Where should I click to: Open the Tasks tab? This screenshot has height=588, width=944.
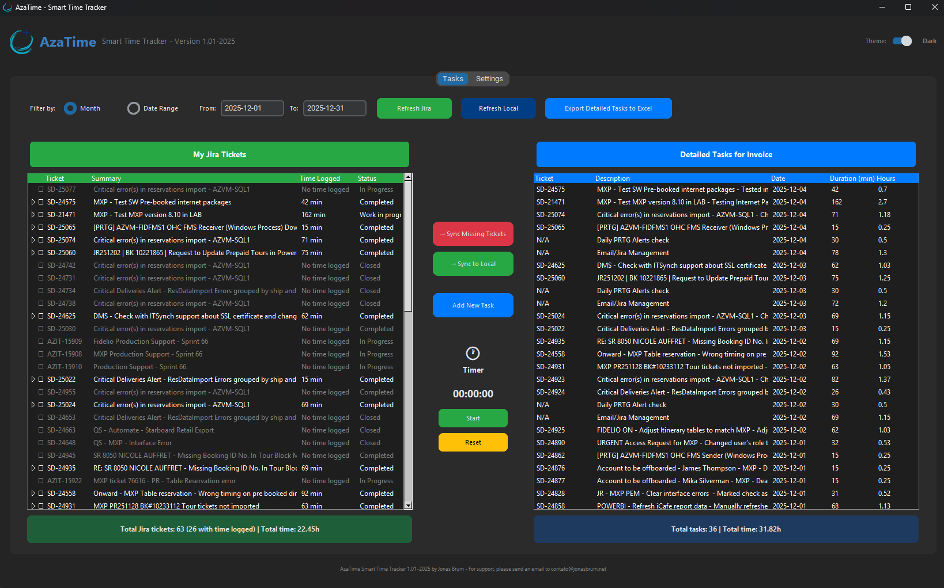click(x=452, y=79)
